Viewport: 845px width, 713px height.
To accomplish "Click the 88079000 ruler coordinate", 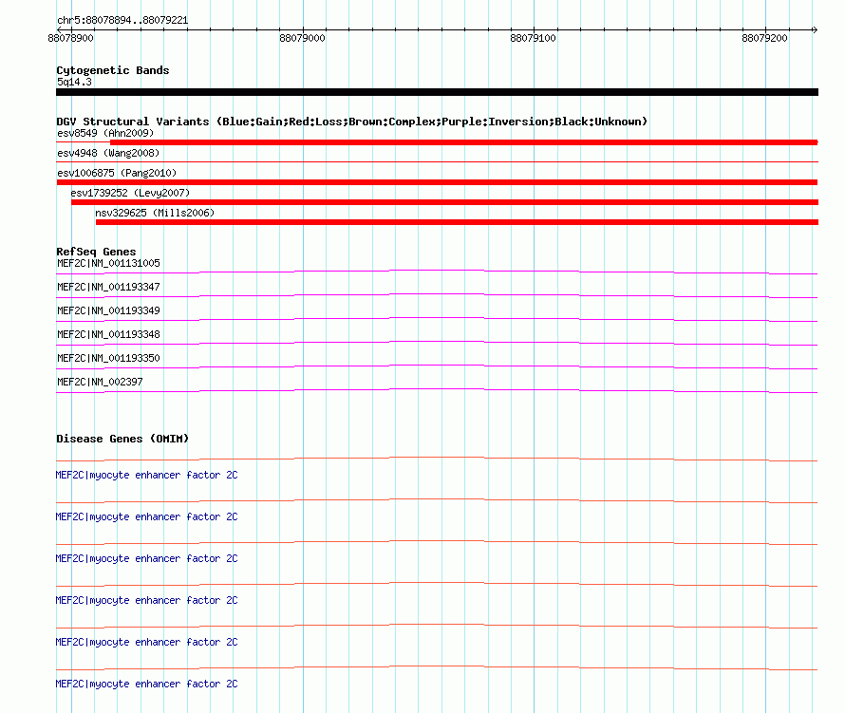I will 302,38.
